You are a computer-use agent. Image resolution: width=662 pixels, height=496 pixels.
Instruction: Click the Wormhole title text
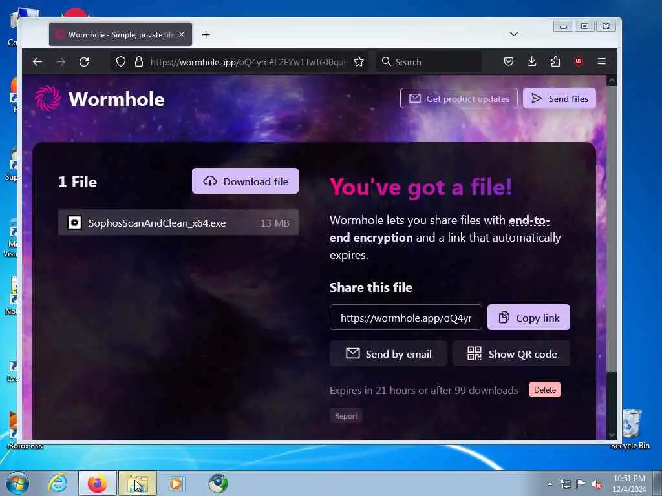click(x=116, y=99)
